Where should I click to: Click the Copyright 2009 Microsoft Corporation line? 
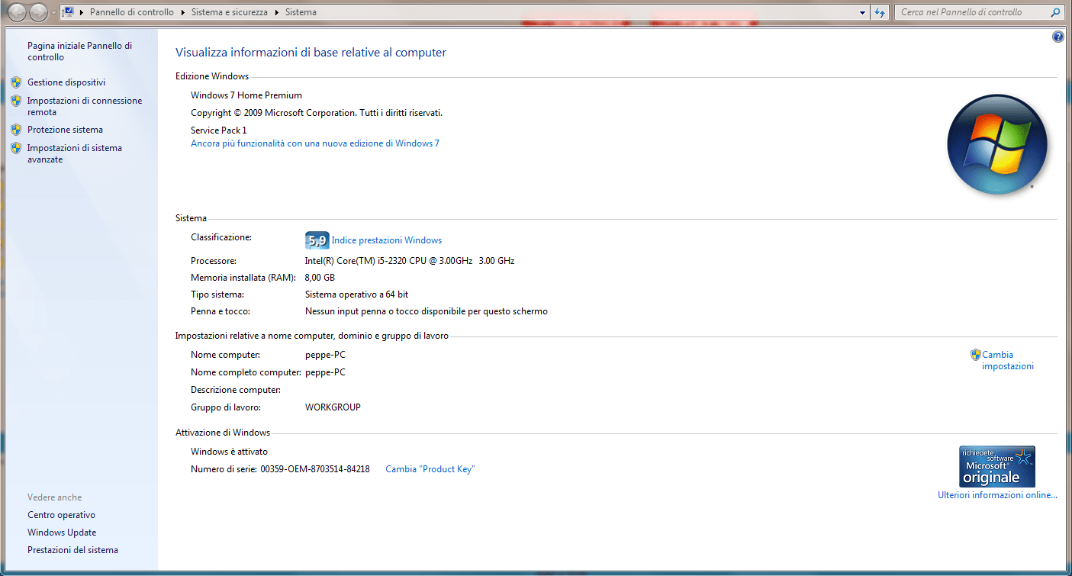tap(317, 113)
